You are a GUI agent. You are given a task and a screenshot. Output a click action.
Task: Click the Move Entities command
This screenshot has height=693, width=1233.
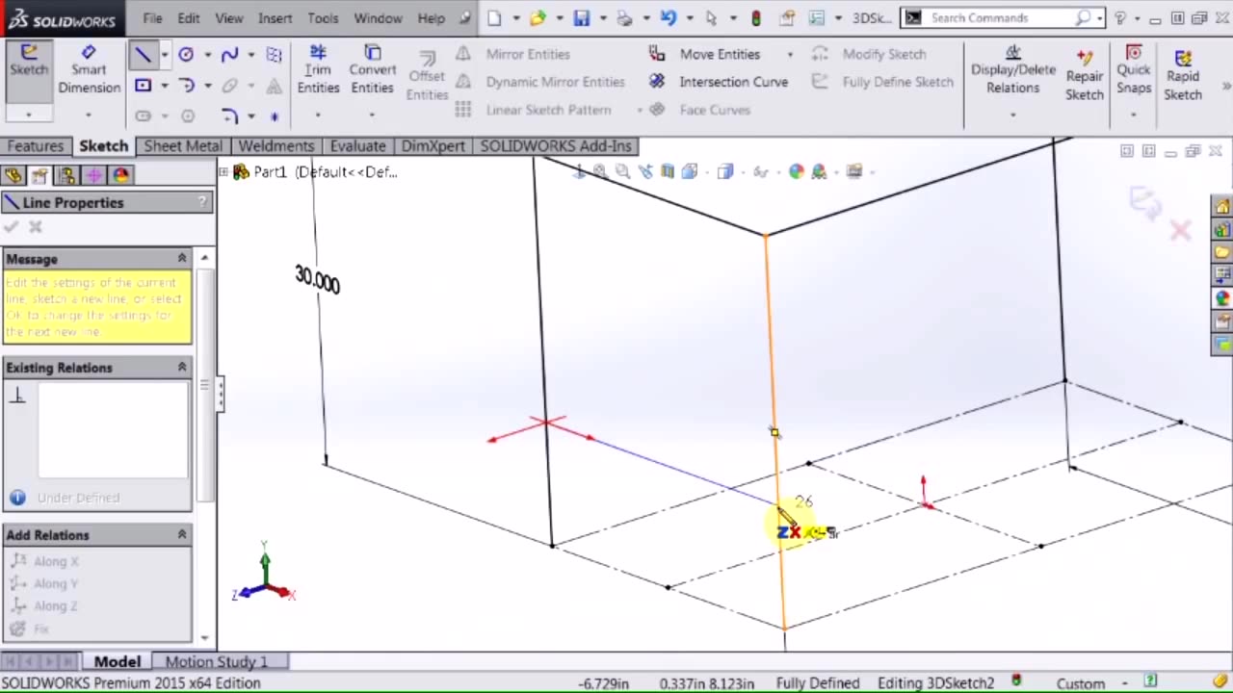720,54
